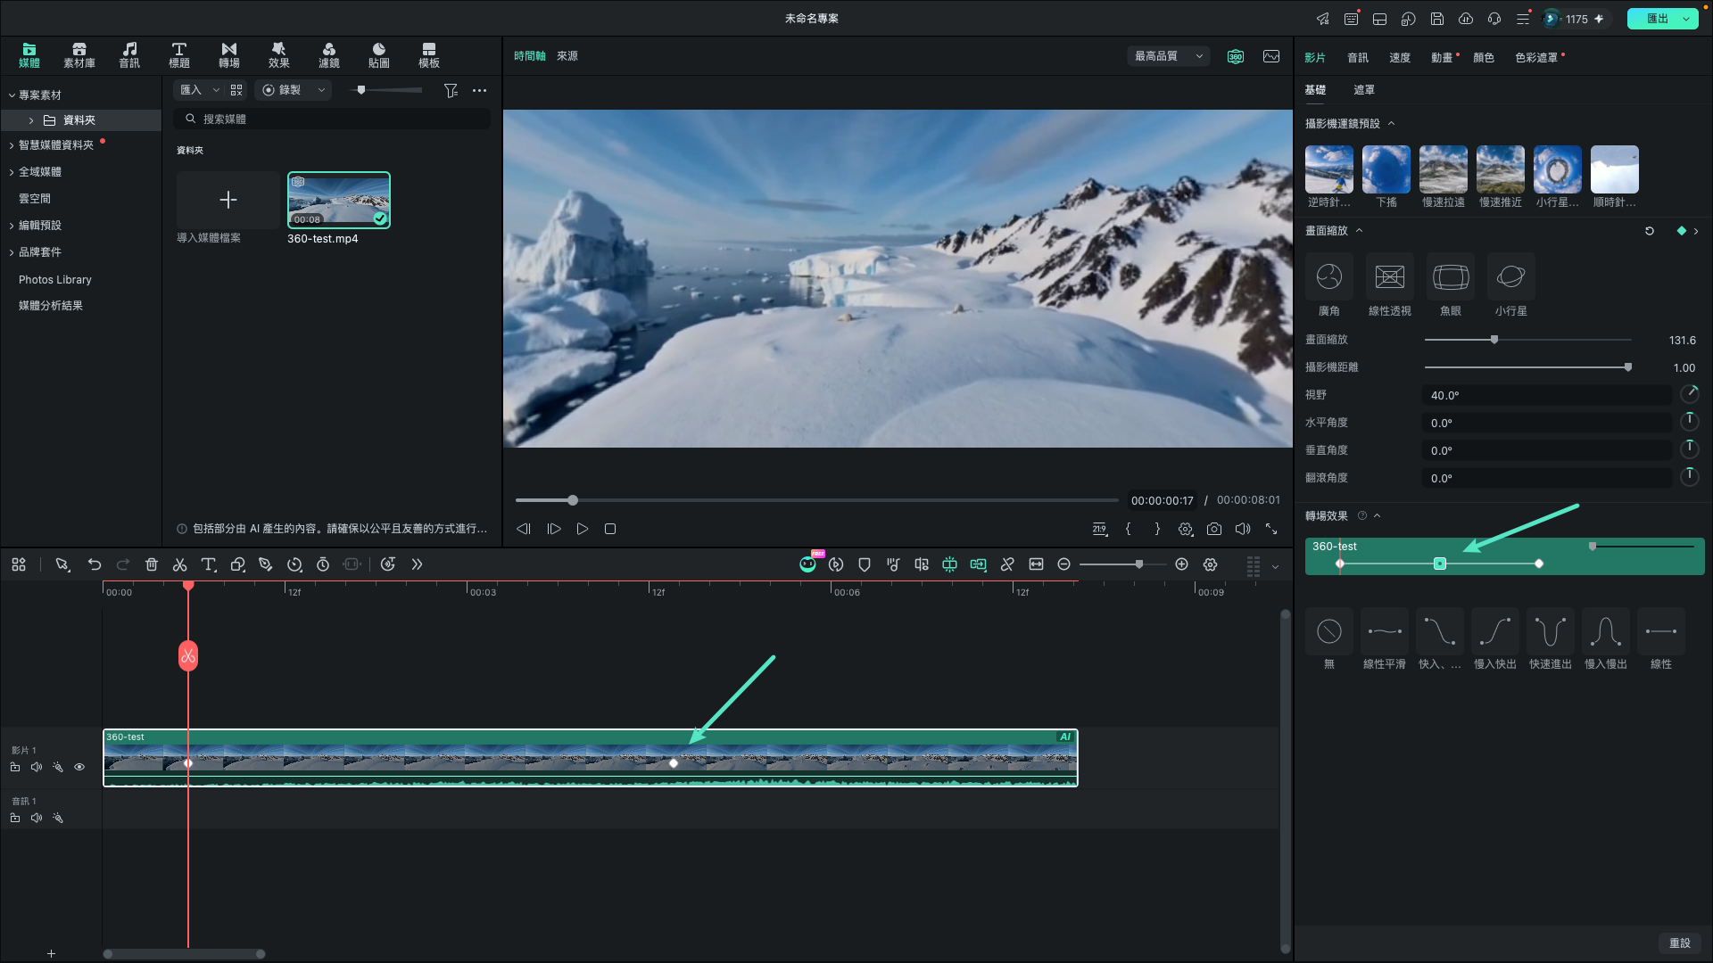Adjust the timeline zoom slider
This screenshot has height=963, width=1713.
tap(1139, 564)
